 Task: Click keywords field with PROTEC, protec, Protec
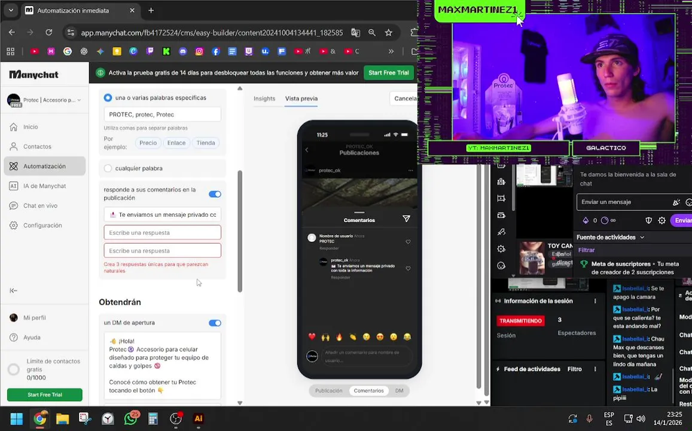(163, 114)
